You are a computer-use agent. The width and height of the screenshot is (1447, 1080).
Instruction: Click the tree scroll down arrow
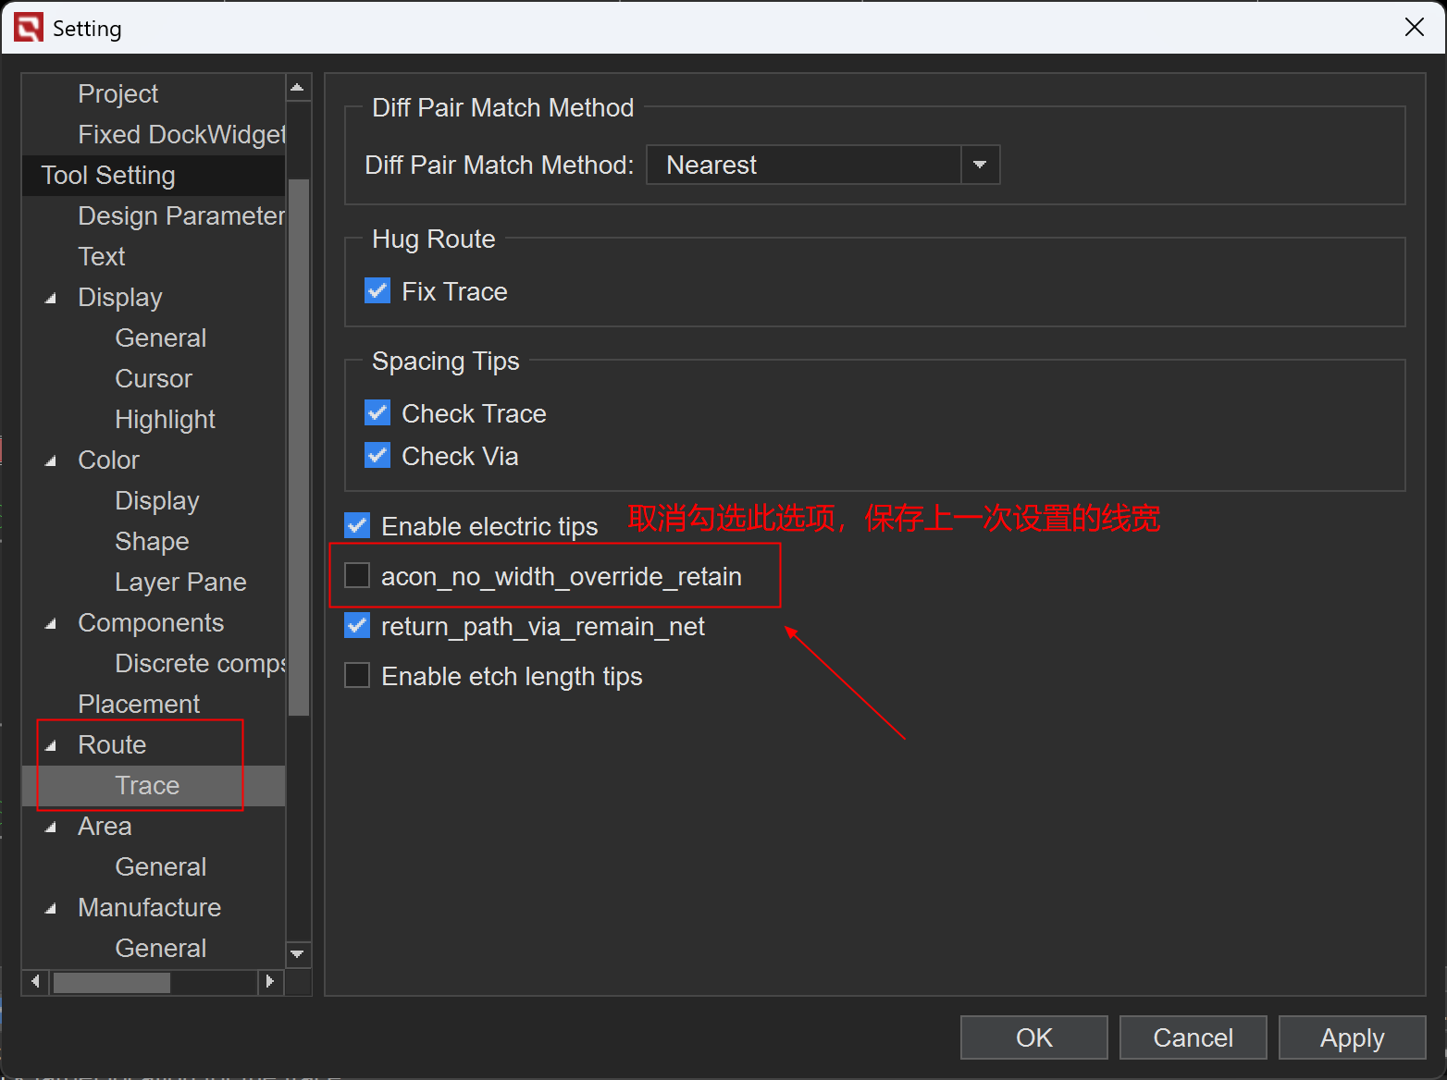(297, 953)
